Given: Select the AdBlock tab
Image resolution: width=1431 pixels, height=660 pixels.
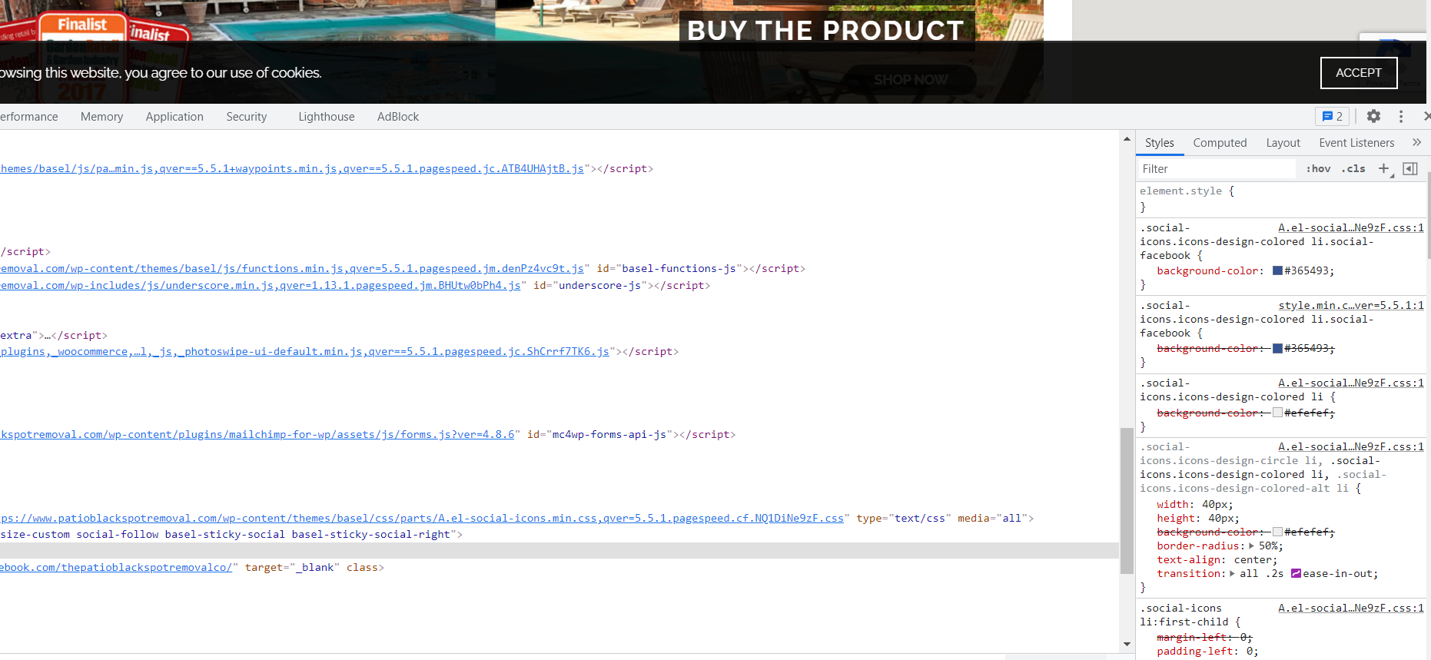Looking at the screenshot, I should (398, 117).
